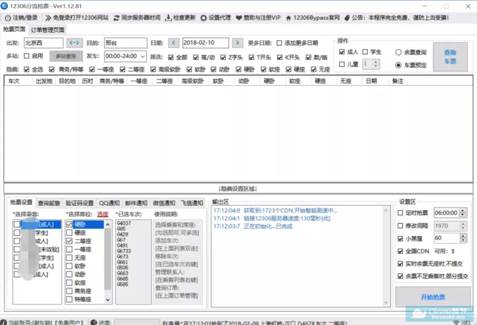The width and height of the screenshot is (477, 325).
Task: Enable 添加更多日期 checkbox
Action: tap(279, 43)
